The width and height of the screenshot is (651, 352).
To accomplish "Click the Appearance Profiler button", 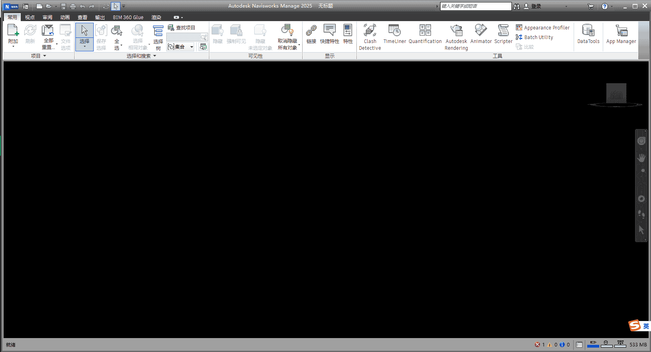I will pos(543,27).
